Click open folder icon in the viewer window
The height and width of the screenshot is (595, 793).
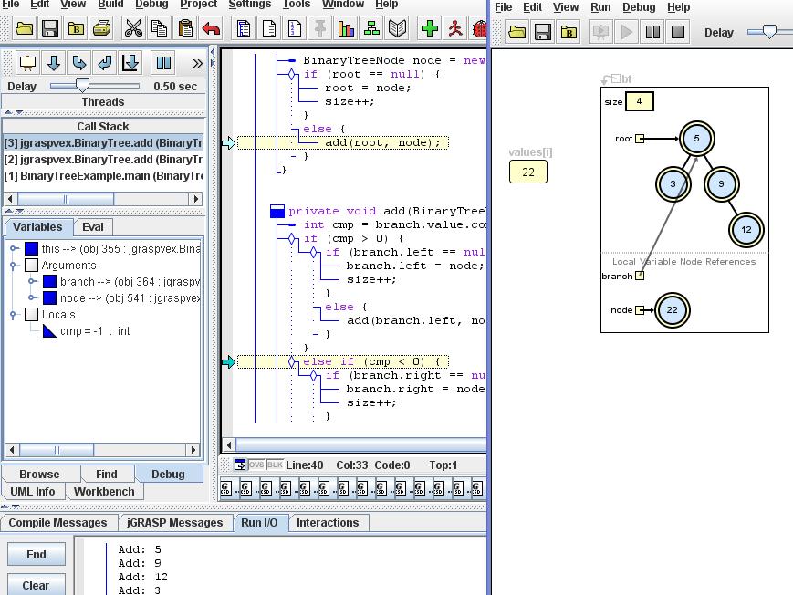pos(516,32)
